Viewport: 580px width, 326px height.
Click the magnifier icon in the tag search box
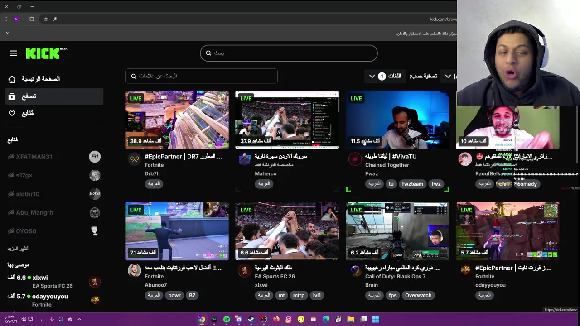pos(134,76)
